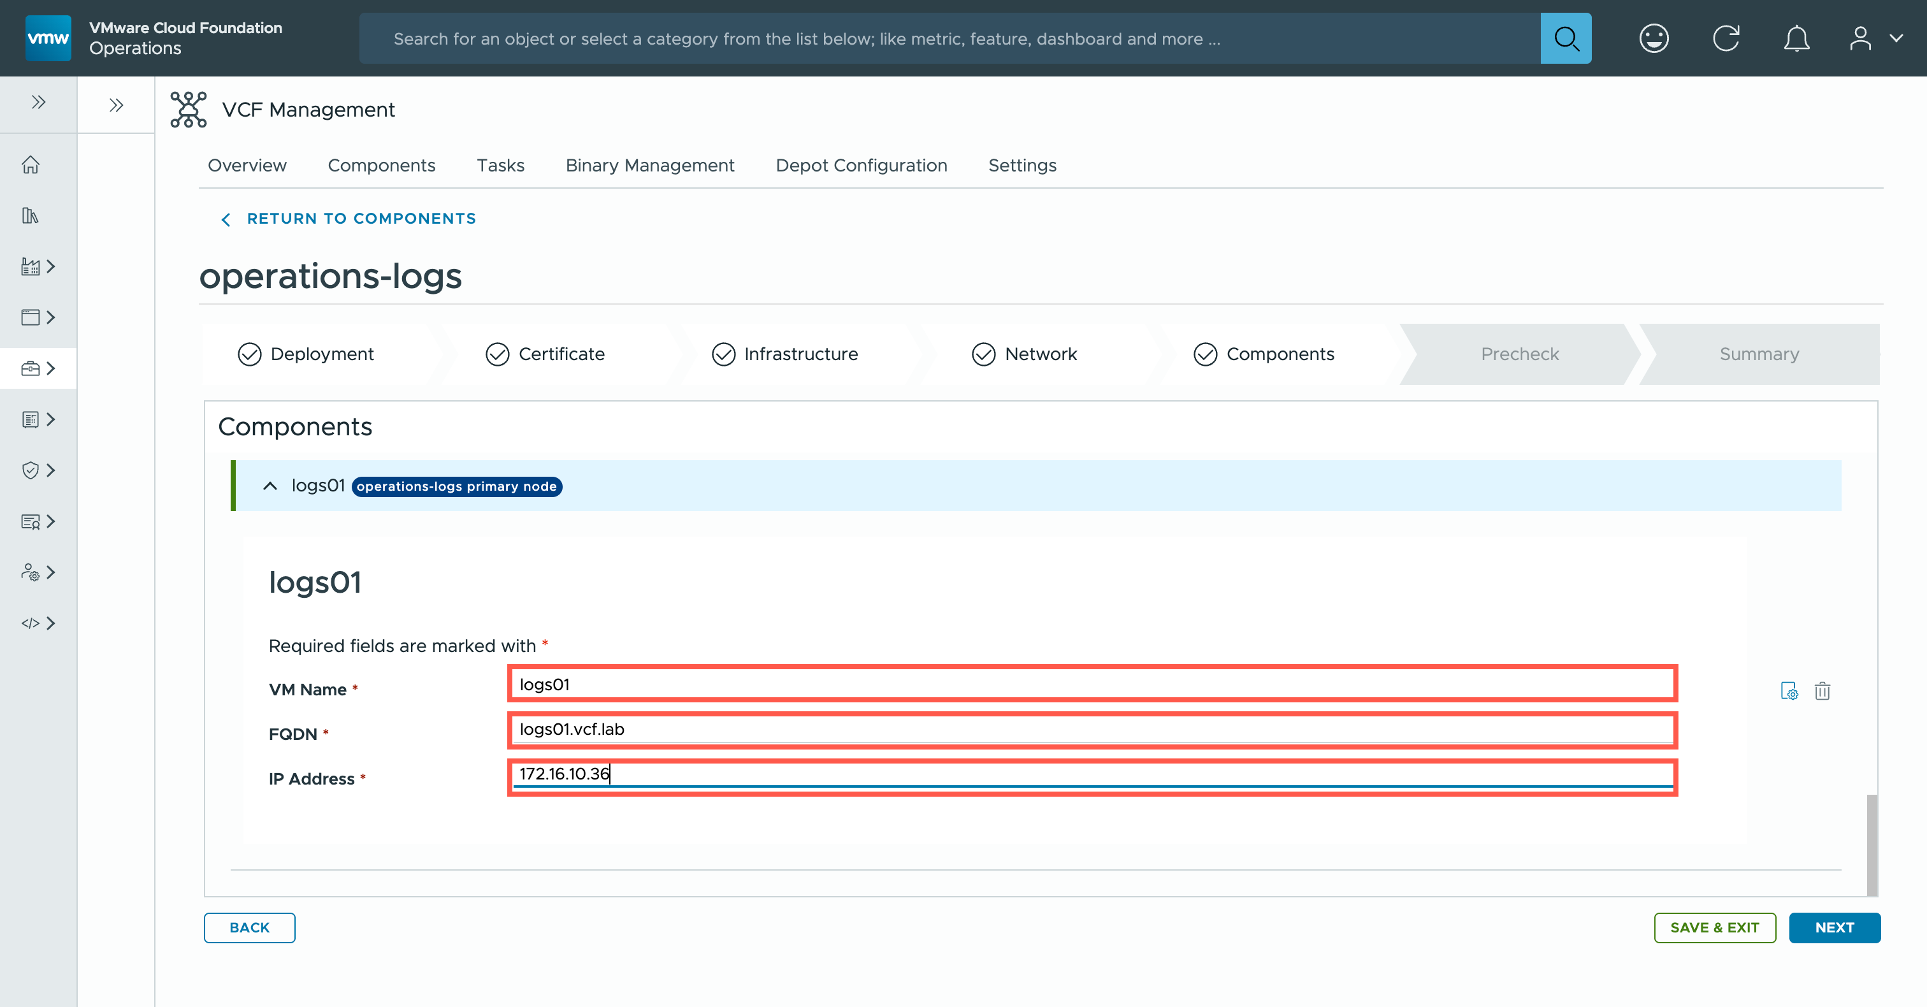Click the node settings icon beside trash

click(1789, 690)
